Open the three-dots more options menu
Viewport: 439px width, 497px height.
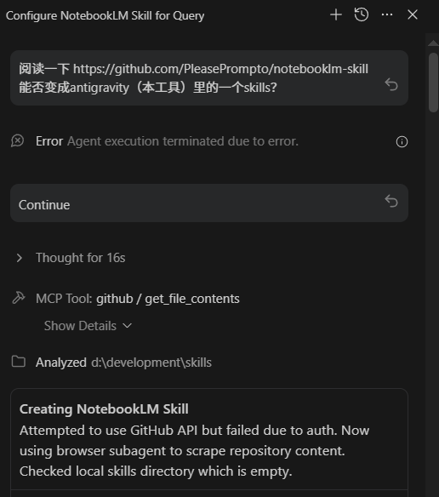pyautogui.click(x=387, y=15)
